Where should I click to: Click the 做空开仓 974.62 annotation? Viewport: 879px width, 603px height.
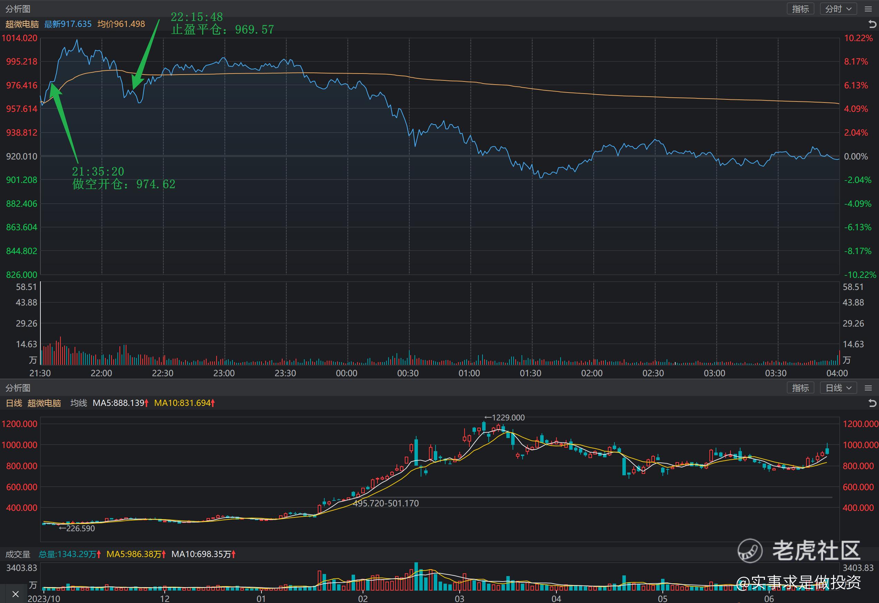(x=124, y=184)
